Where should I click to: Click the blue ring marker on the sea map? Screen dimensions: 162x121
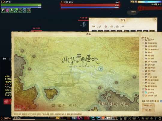pyautogui.click(x=100, y=69)
